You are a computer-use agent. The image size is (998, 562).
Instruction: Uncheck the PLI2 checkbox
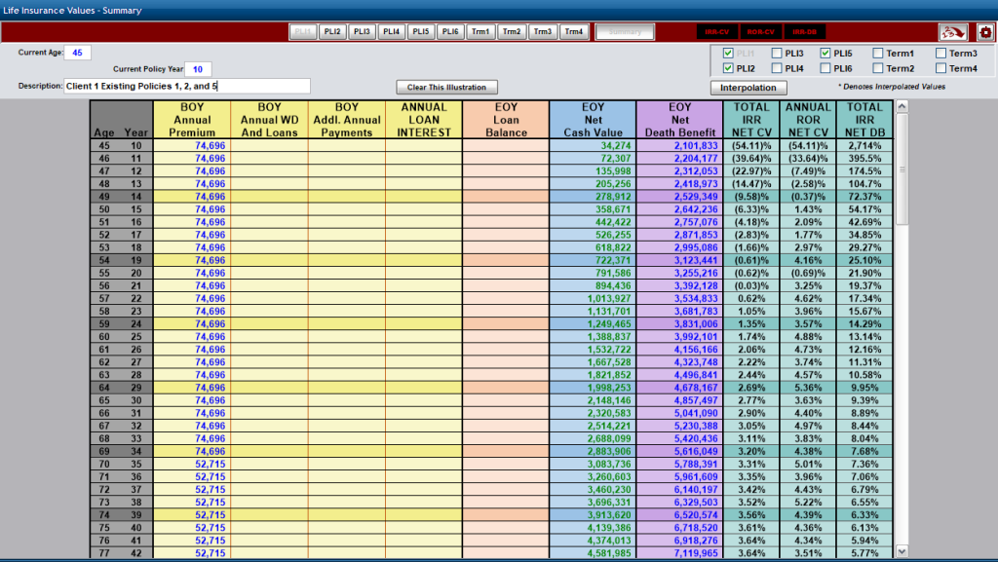728,68
